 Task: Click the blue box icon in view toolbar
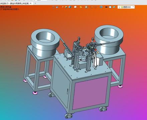[57, 7]
